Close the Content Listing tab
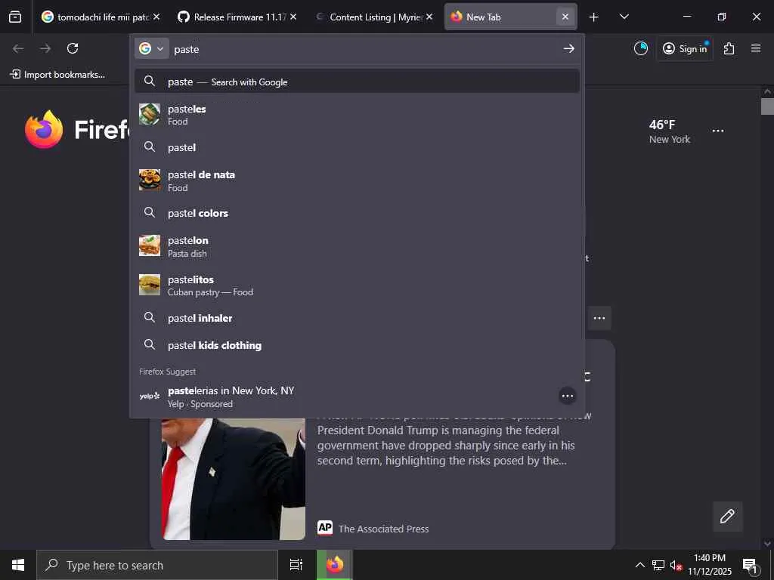This screenshot has height=580, width=774. 429,17
